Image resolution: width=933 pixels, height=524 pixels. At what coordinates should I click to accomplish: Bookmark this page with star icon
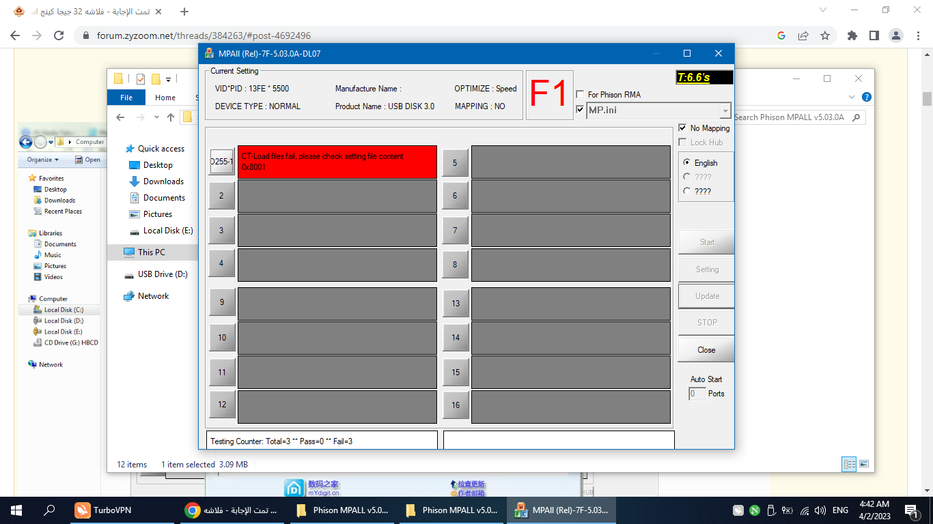point(825,35)
